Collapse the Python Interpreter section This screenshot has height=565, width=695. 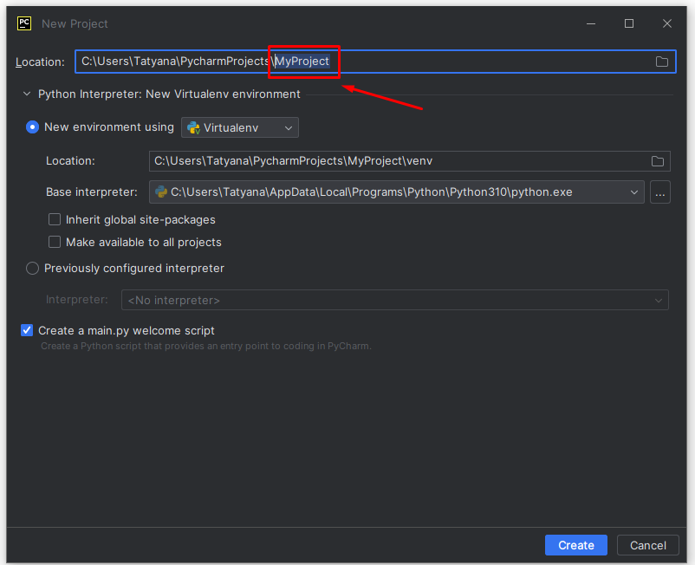point(27,94)
